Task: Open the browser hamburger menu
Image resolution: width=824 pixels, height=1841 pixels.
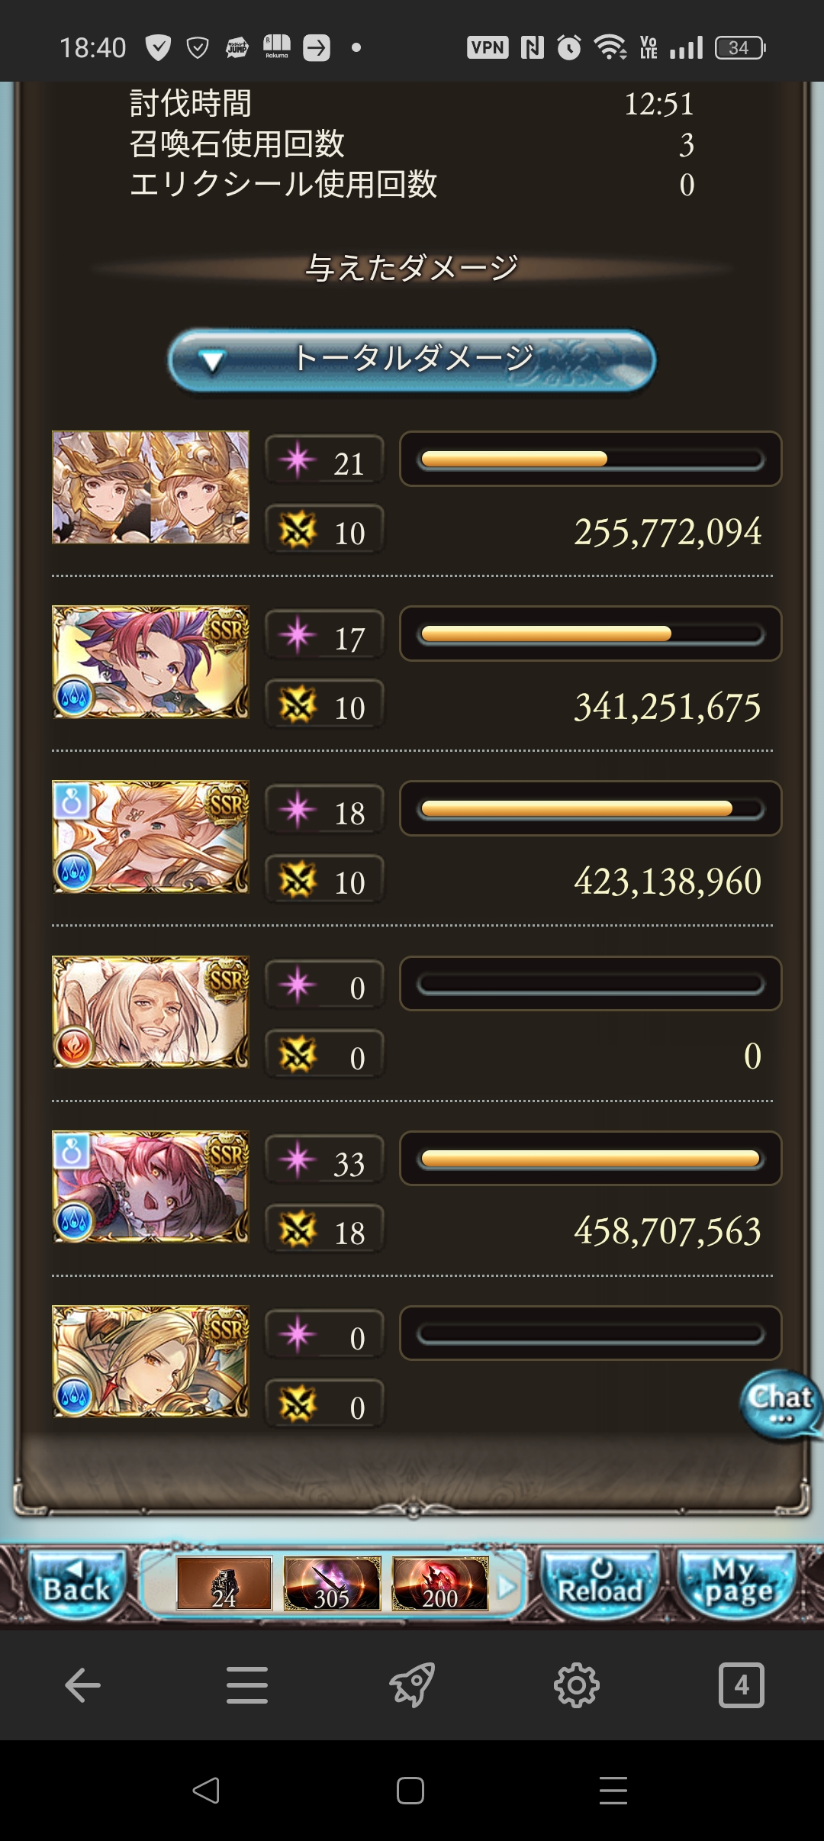Action: pyautogui.click(x=247, y=1685)
